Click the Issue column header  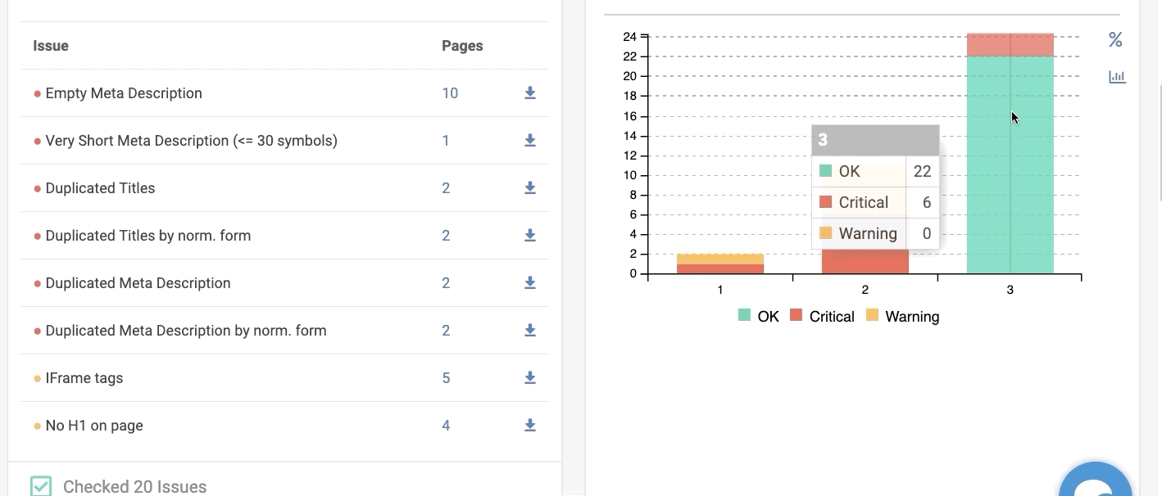pyautogui.click(x=51, y=46)
